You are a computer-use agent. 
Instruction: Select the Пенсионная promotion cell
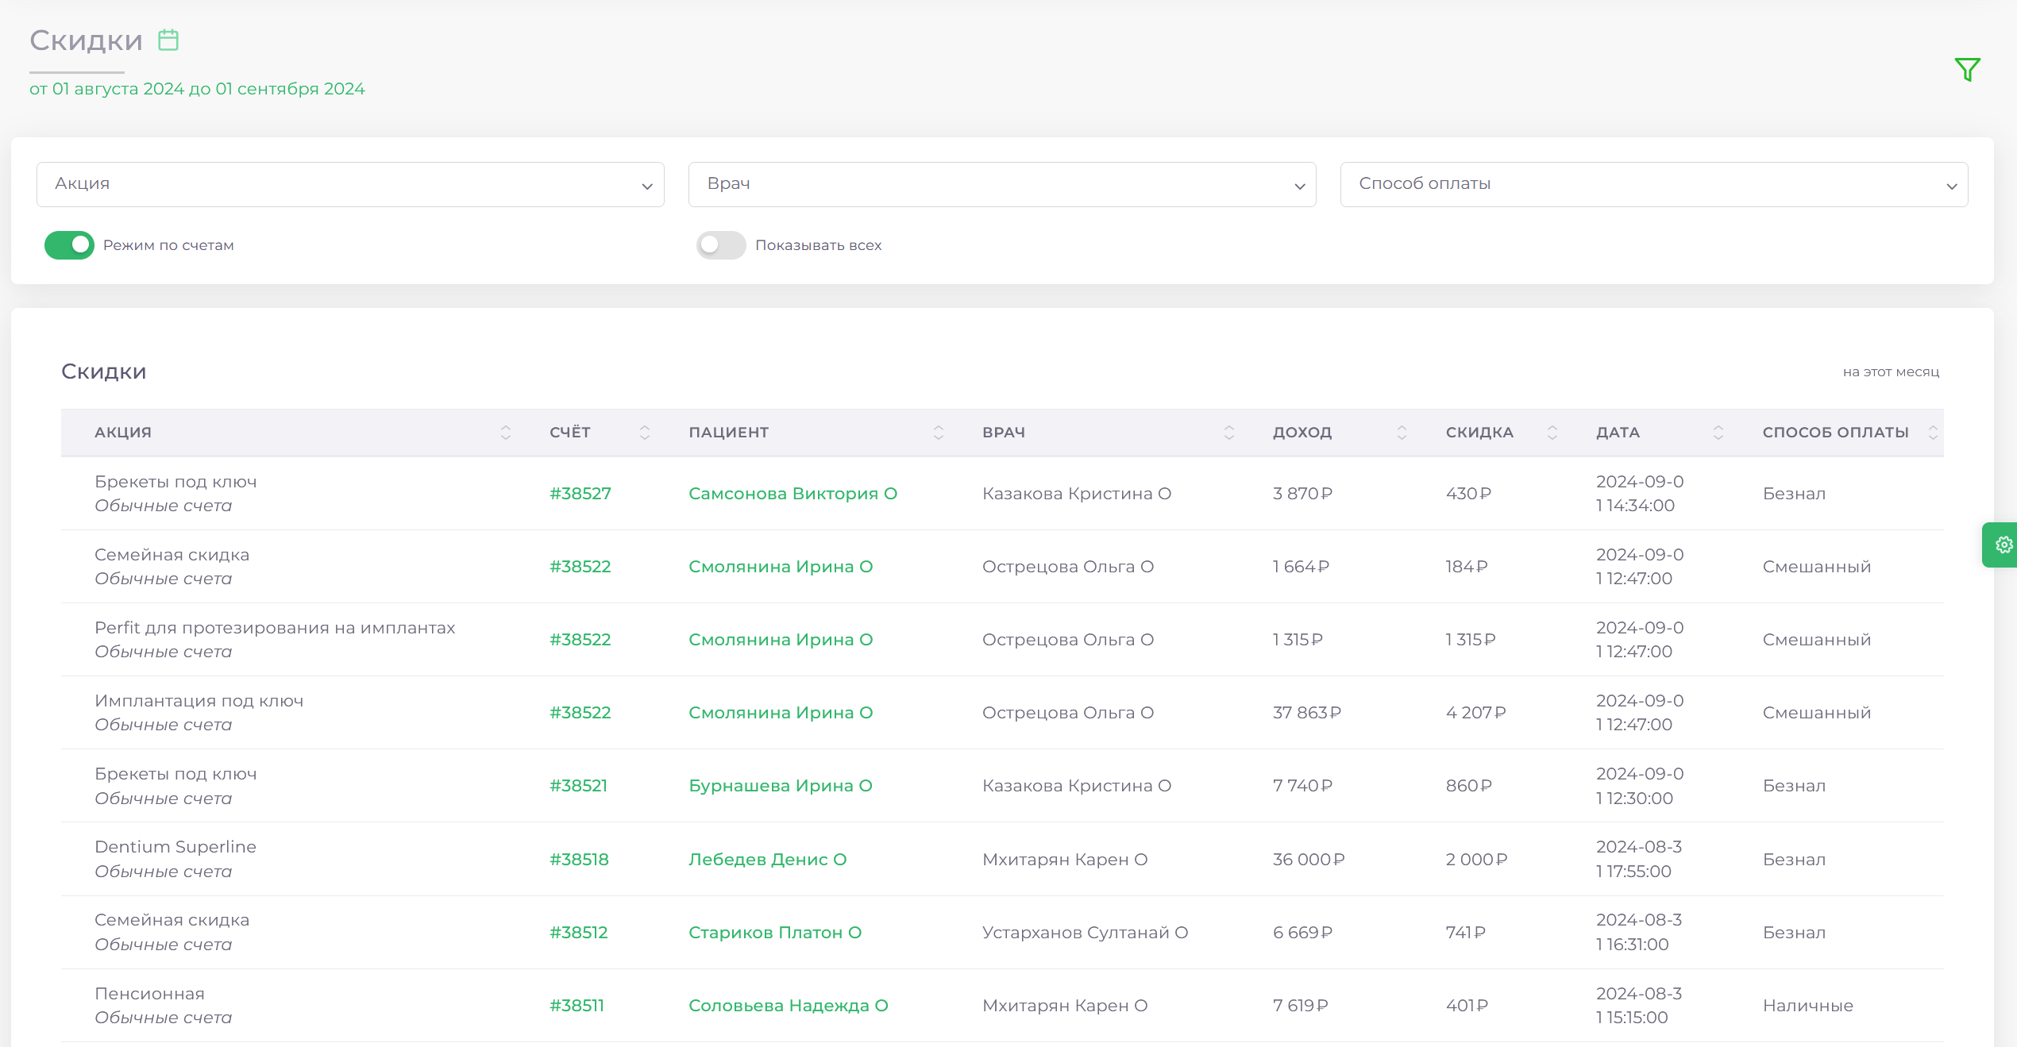pyautogui.click(x=164, y=1006)
